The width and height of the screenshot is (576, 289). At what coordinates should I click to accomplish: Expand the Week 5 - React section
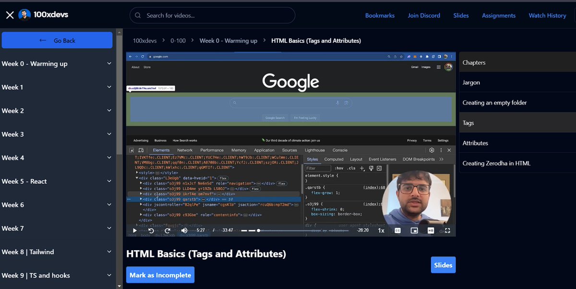pyautogui.click(x=57, y=181)
